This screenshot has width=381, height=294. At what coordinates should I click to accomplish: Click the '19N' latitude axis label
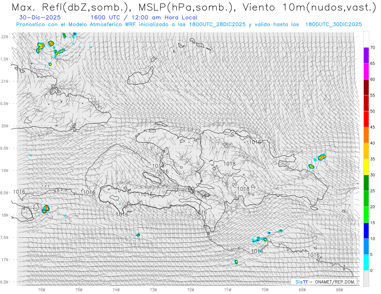[5, 171]
